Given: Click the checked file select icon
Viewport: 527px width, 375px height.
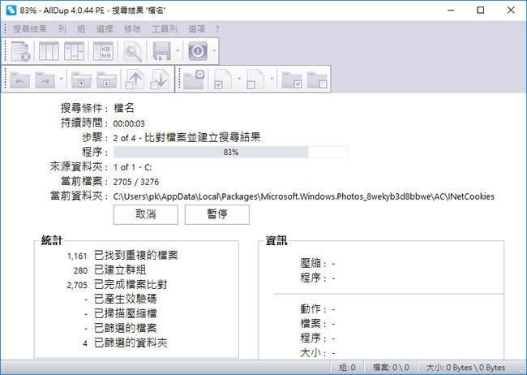Looking at the screenshot, I should (x=222, y=80).
